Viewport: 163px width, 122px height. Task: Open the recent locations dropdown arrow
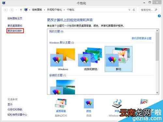coord(16,10)
